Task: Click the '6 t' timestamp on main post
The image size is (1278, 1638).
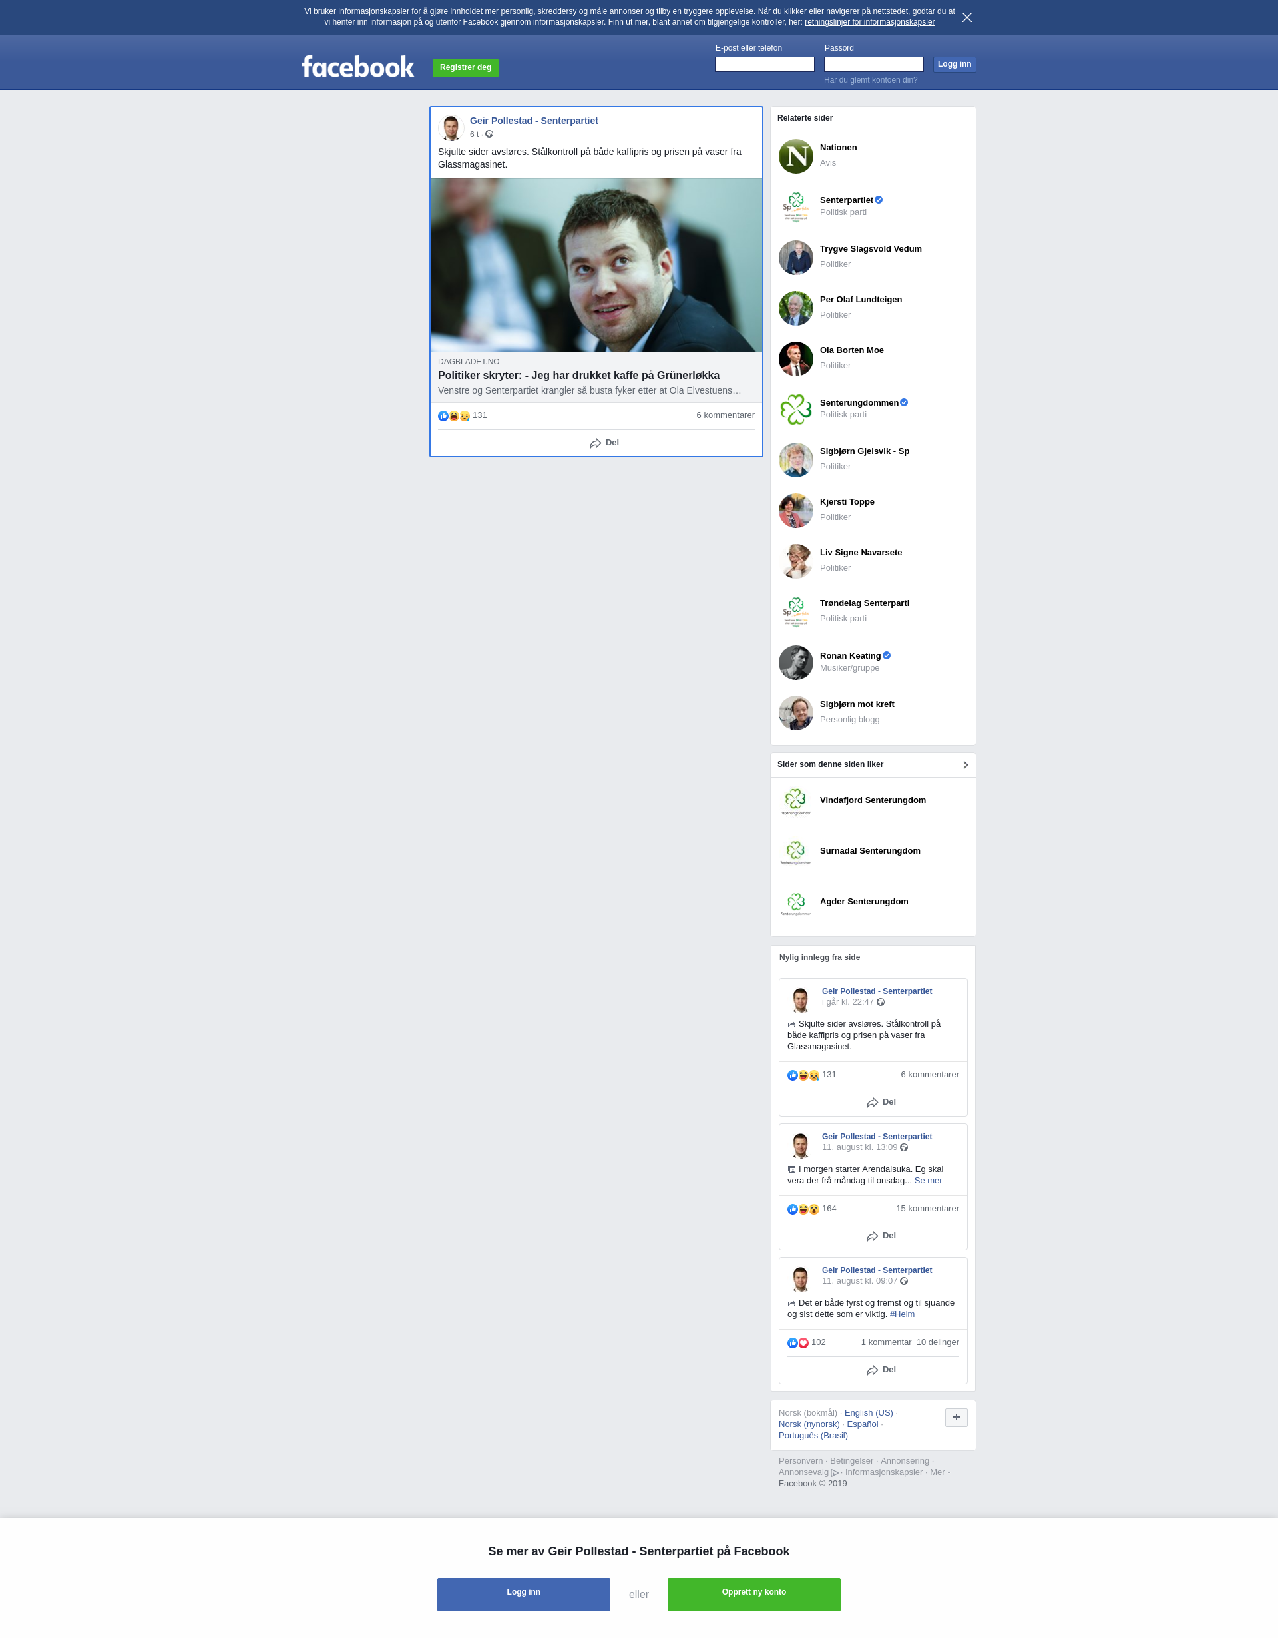Action: point(474,135)
